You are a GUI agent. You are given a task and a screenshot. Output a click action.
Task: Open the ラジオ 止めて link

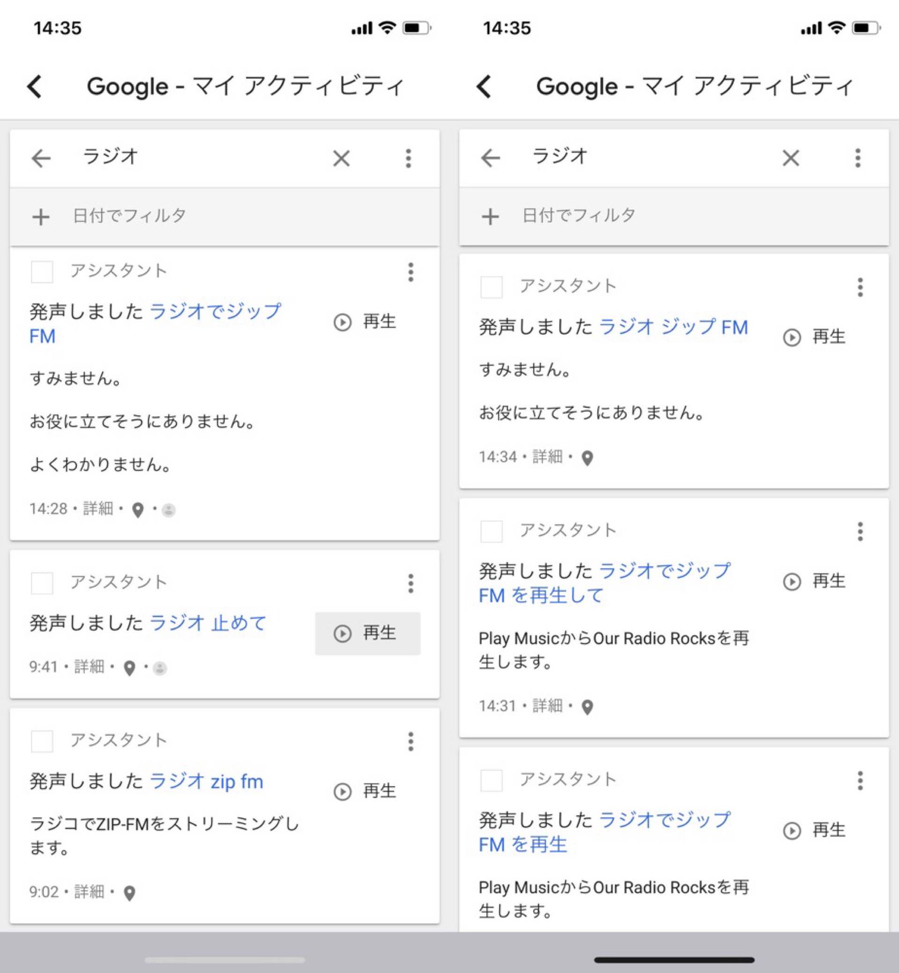click(208, 623)
